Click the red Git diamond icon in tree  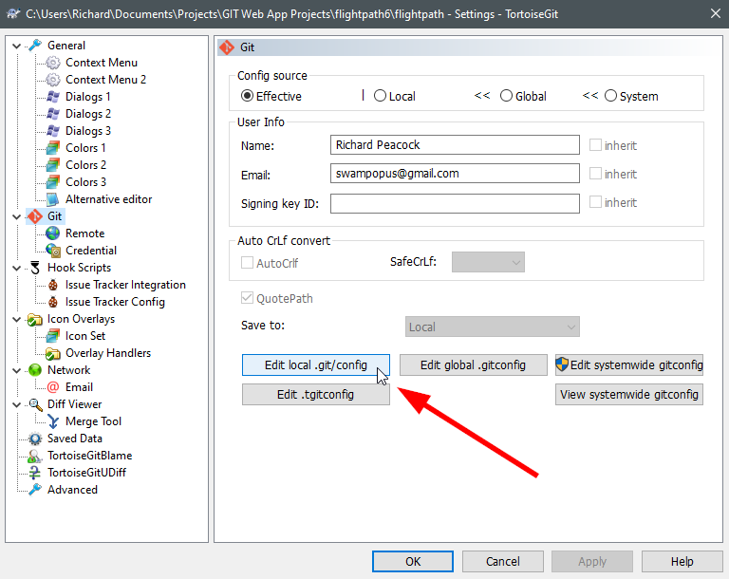[35, 216]
